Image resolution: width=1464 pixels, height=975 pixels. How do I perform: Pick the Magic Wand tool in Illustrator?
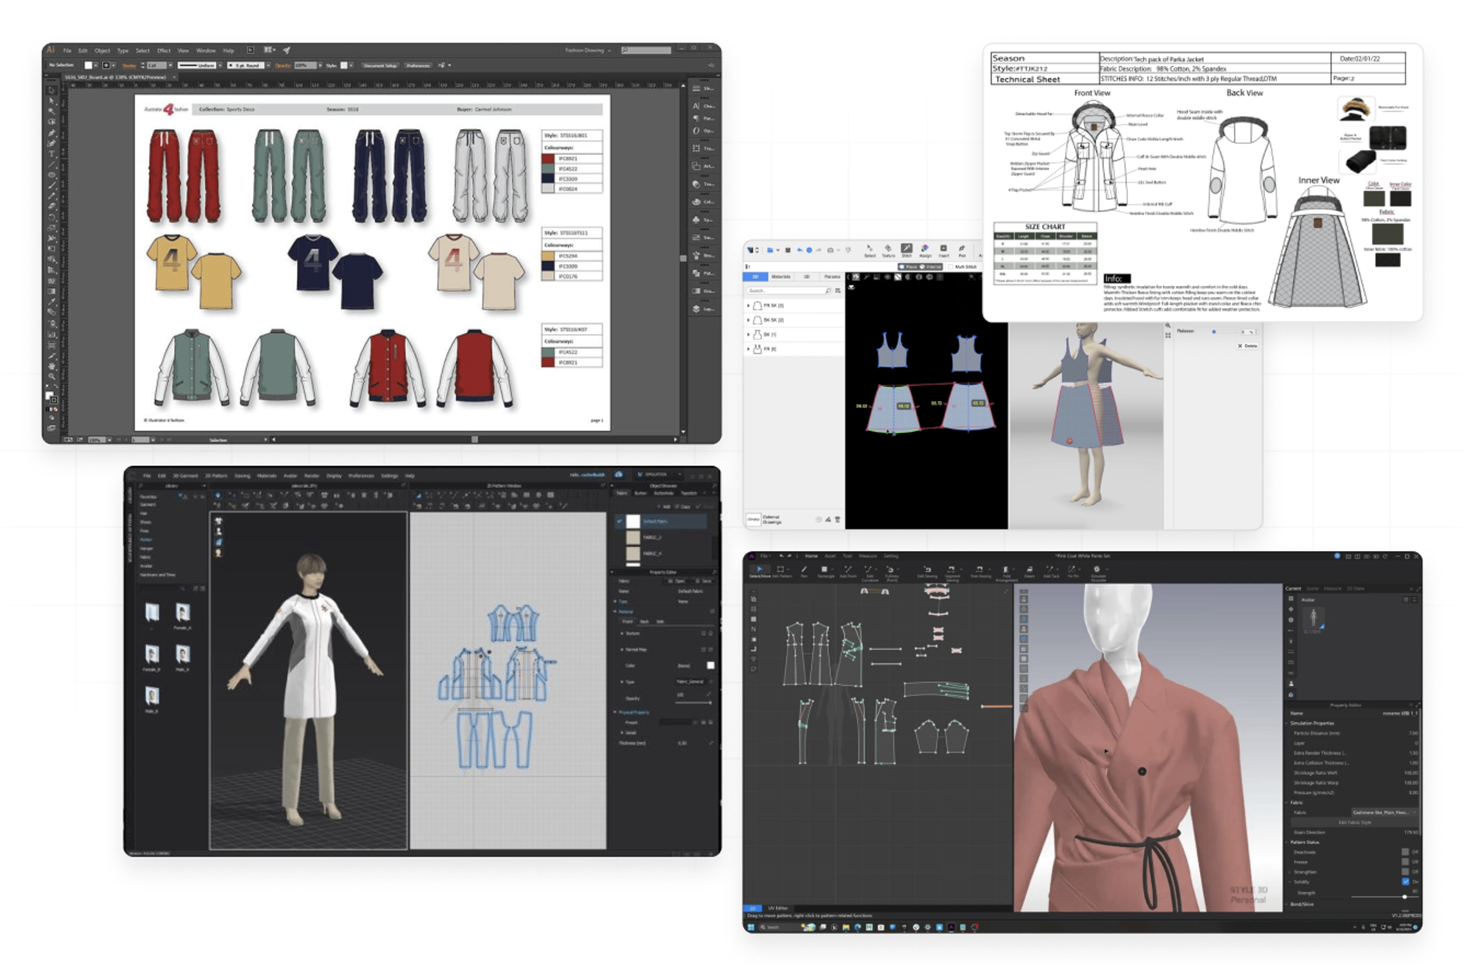51,111
